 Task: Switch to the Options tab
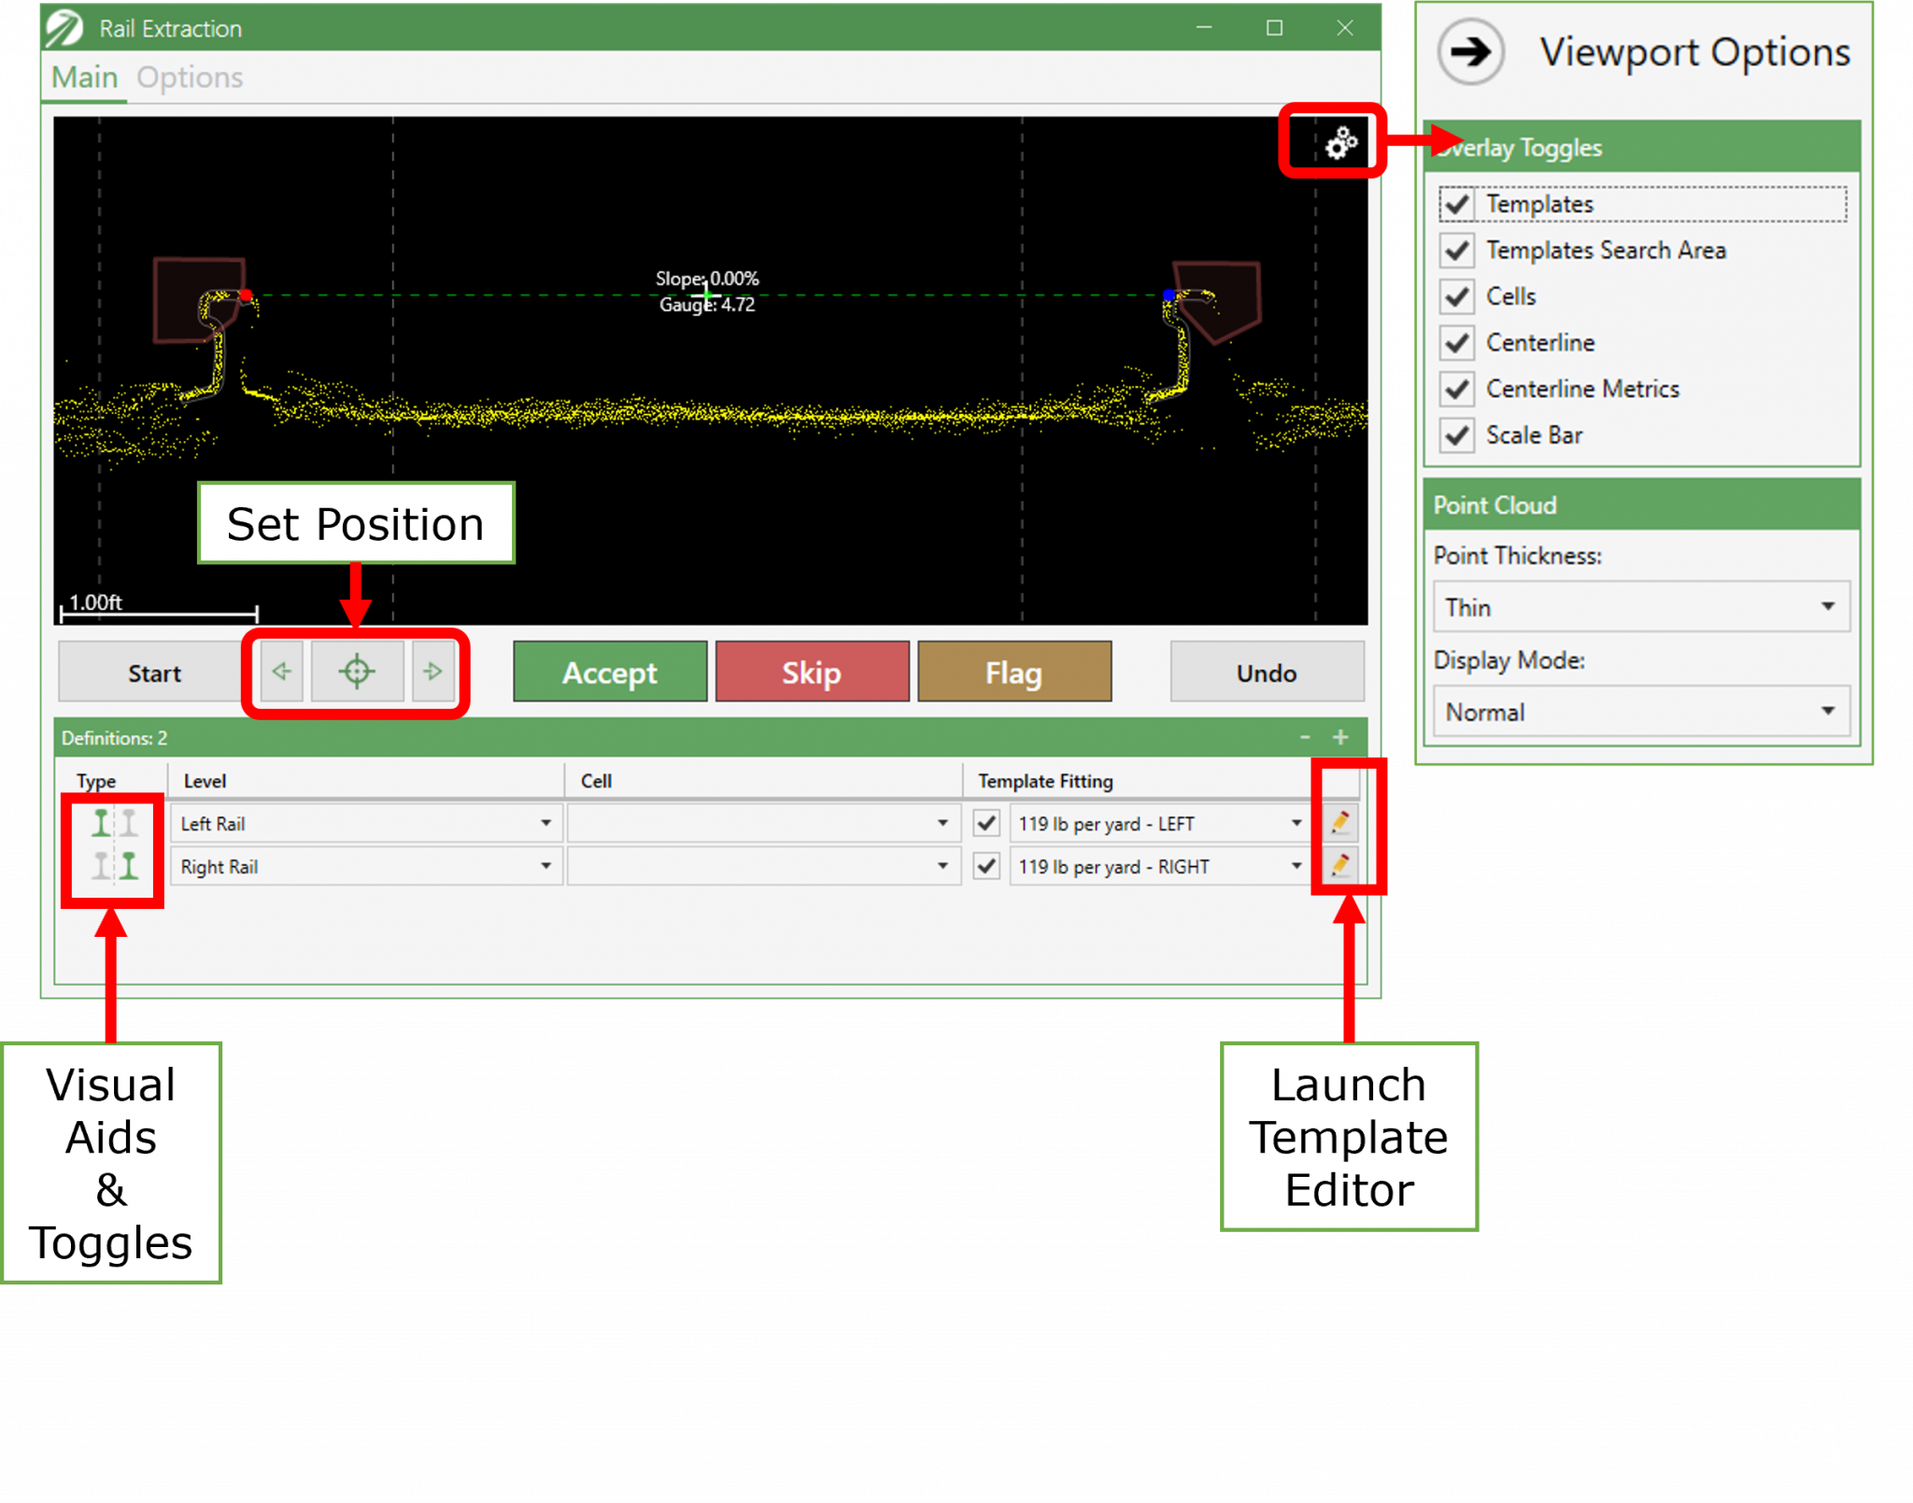190,77
